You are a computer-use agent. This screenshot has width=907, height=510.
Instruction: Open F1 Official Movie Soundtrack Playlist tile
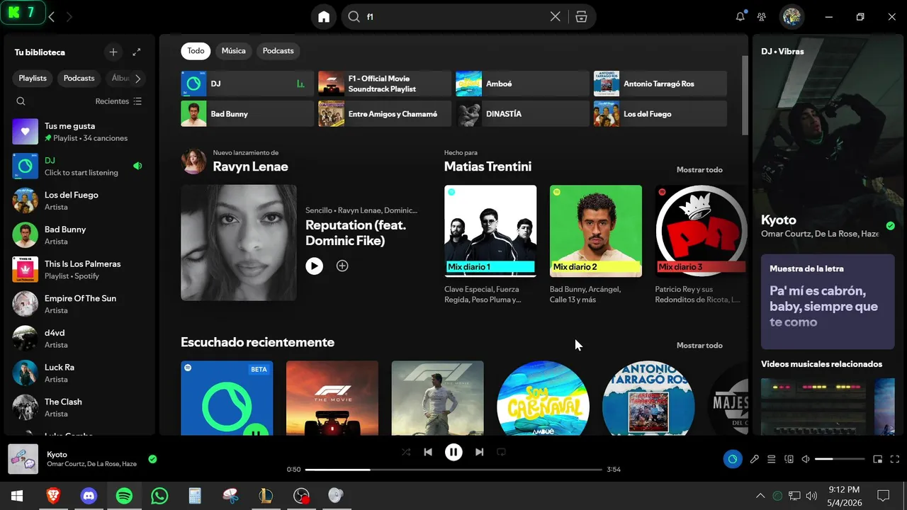tap(385, 84)
